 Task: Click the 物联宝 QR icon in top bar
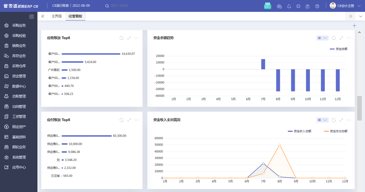267,5
